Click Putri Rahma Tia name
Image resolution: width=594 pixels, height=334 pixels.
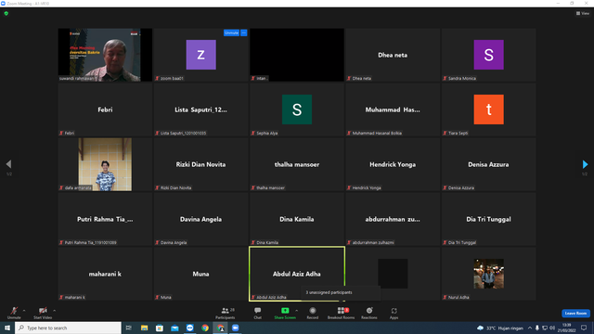pyautogui.click(x=105, y=219)
